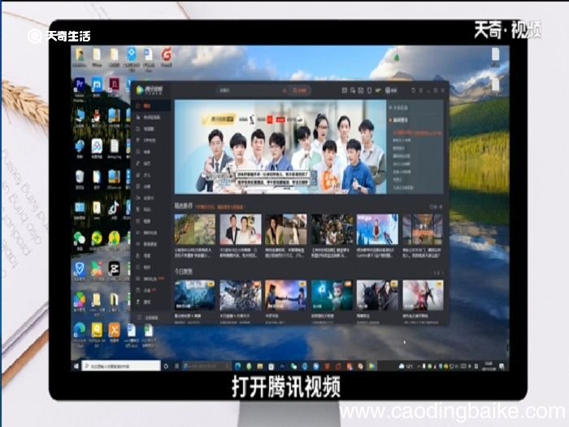569x427 pixels.
Task: Focus the Tencent Video search input box
Action: (x=251, y=90)
